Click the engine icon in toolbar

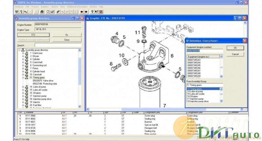(x=17, y=12)
